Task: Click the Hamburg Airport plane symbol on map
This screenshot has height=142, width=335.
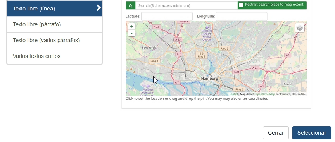Action: [x=207, y=27]
